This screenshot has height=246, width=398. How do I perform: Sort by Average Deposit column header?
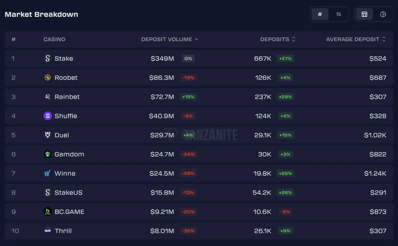coord(356,39)
